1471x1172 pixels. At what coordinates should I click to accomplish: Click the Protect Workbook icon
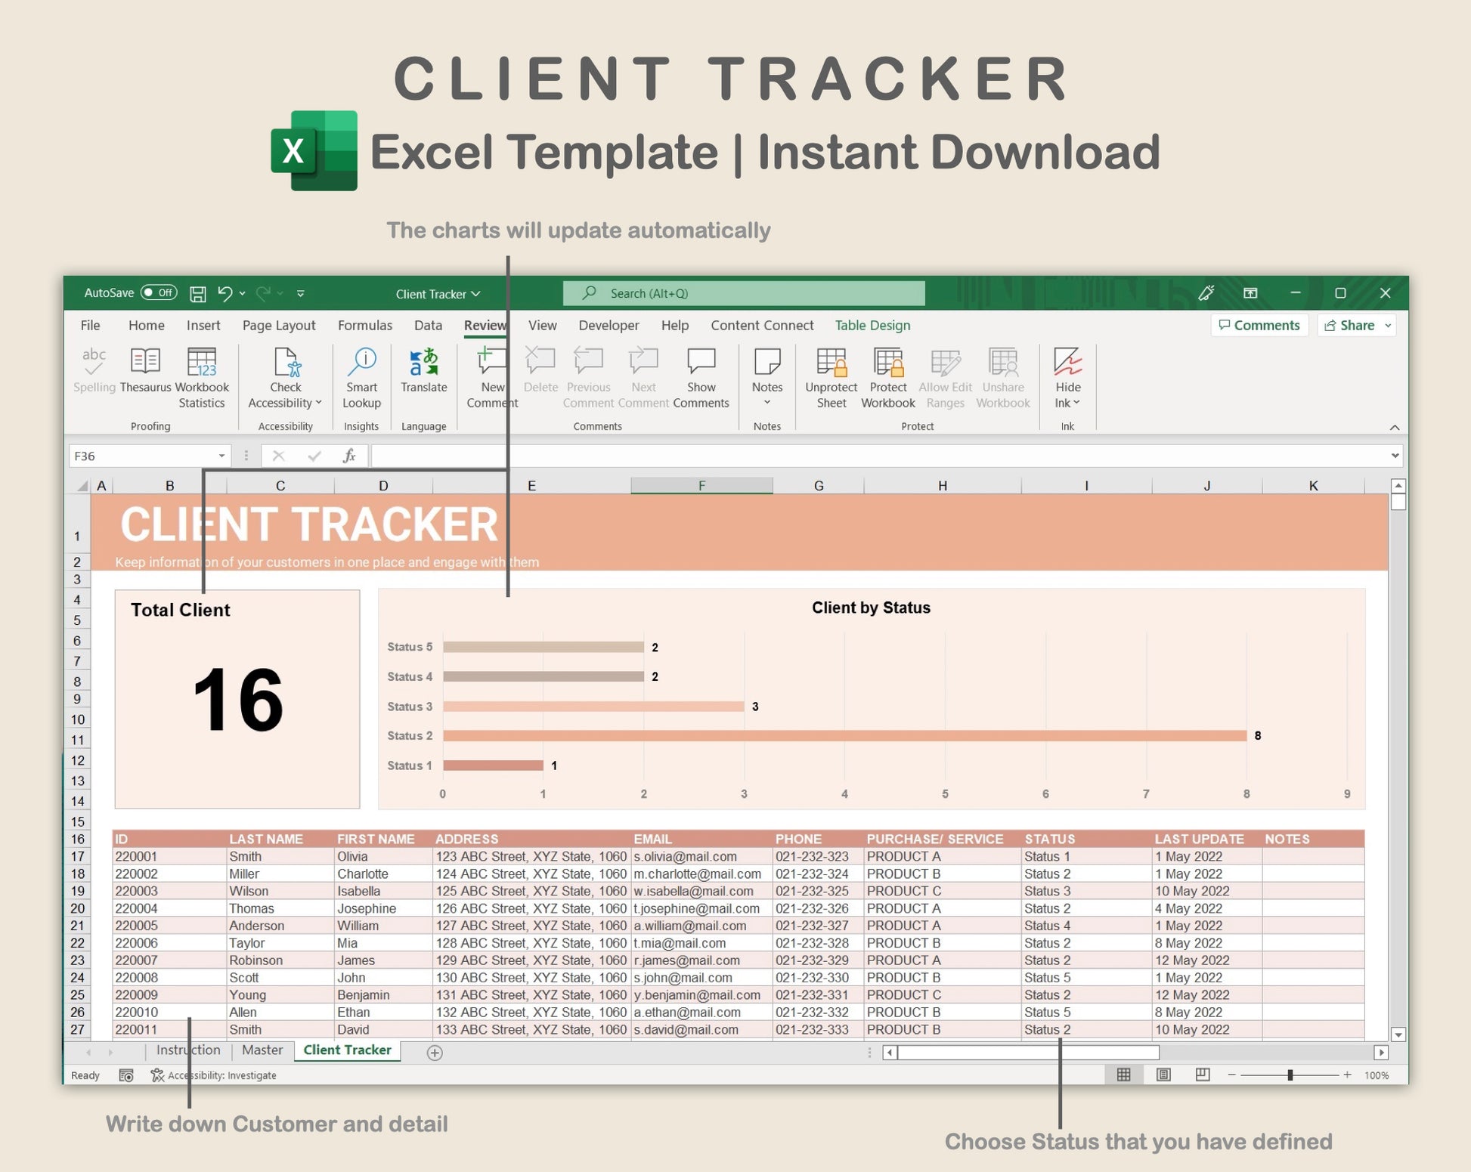tap(887, 363)
